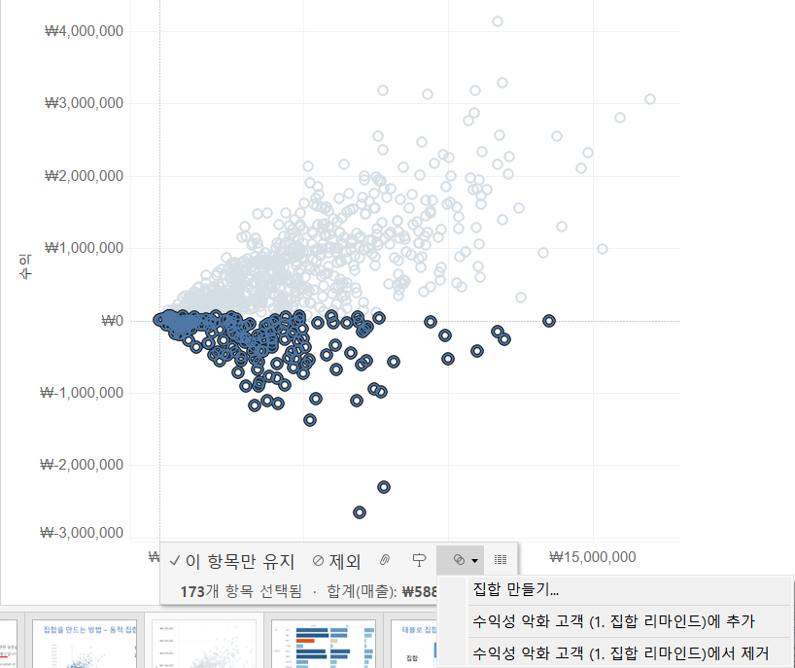
Task: Select the lowest dark point near ₩-2,700,000
Action: [x=360, y=512]
